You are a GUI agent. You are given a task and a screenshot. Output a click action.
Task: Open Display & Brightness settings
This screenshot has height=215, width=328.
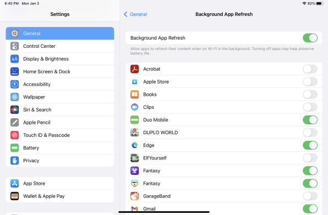tap(60, 59)
